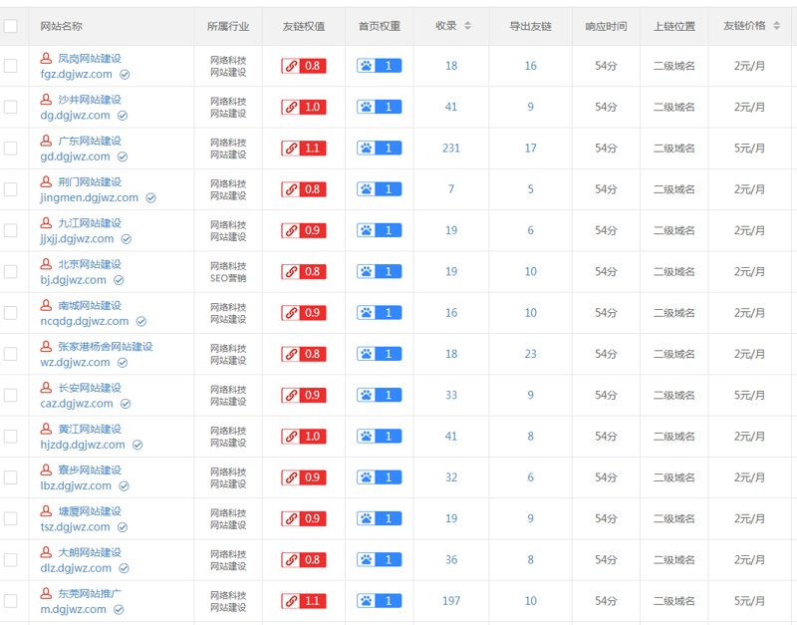This screenshot has height=625, width=797.
Task: Click the user icon beside 北京网站建设
Action: click(46, 264)
